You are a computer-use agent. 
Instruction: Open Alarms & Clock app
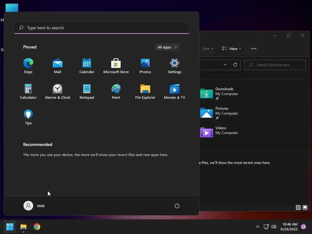58,91
